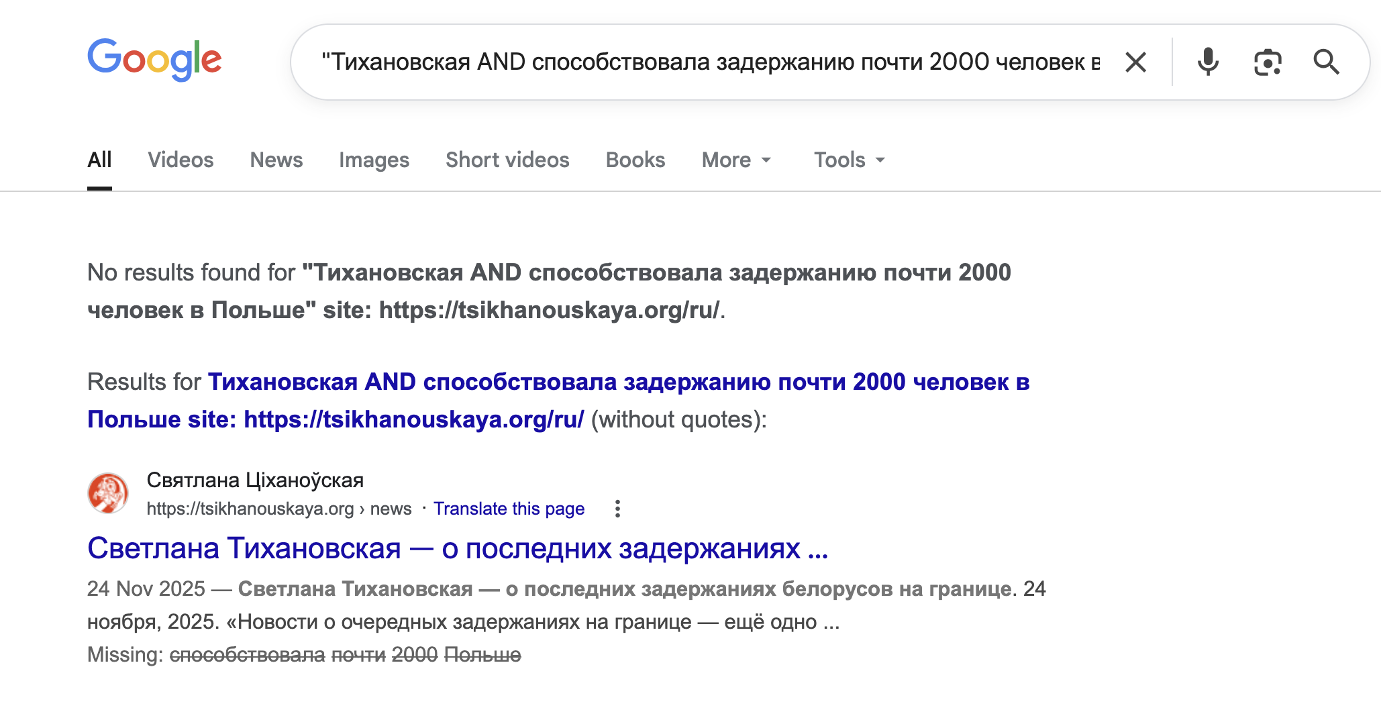Clear the search query with the X icon
The image size is (1381, 714).
click(x=1135, y=62)
